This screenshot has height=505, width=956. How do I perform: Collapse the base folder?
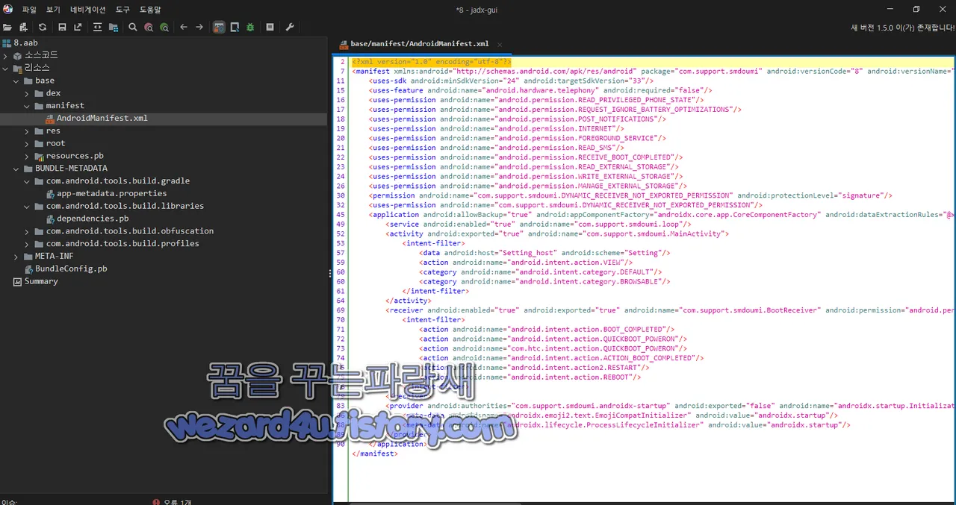(16, 81)
